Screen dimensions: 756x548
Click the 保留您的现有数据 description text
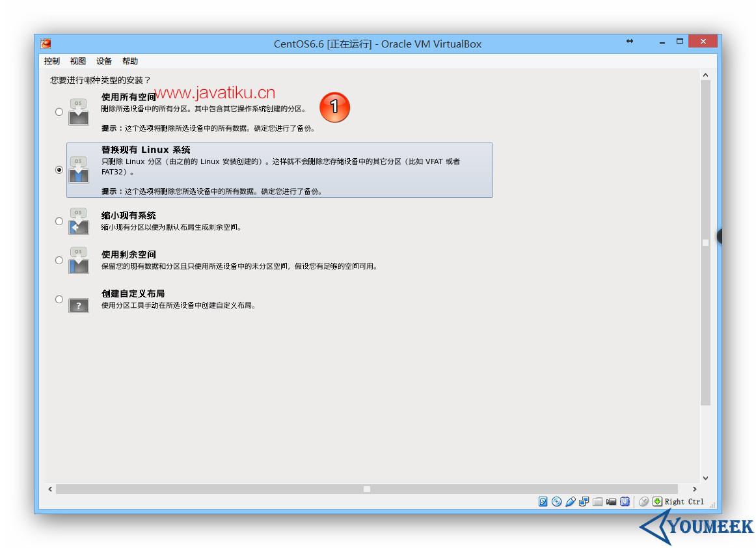[239, 266]
